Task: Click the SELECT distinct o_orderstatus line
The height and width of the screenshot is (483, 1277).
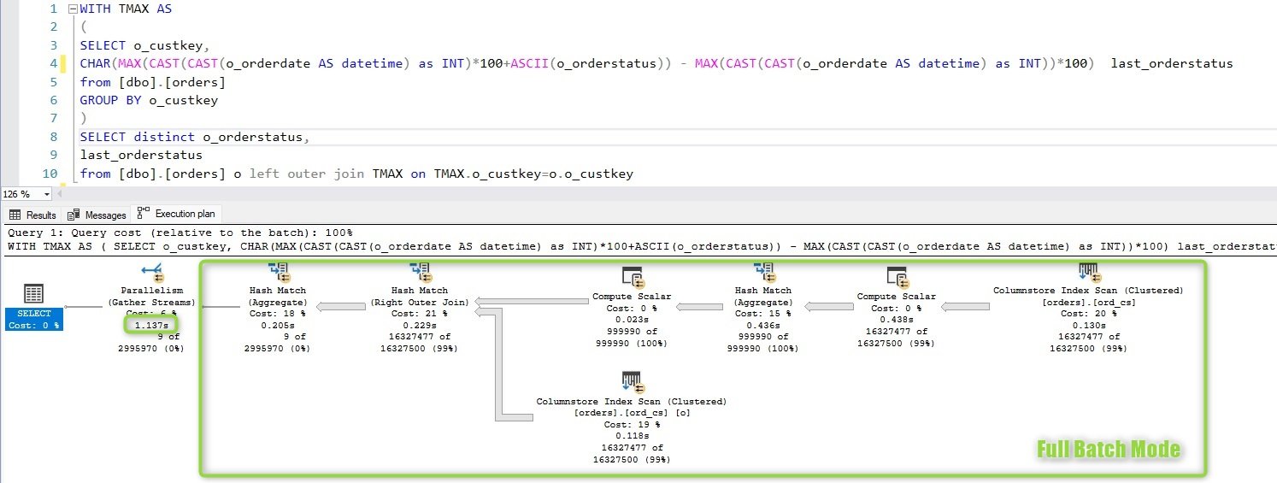Action: (x=194, y=138)
